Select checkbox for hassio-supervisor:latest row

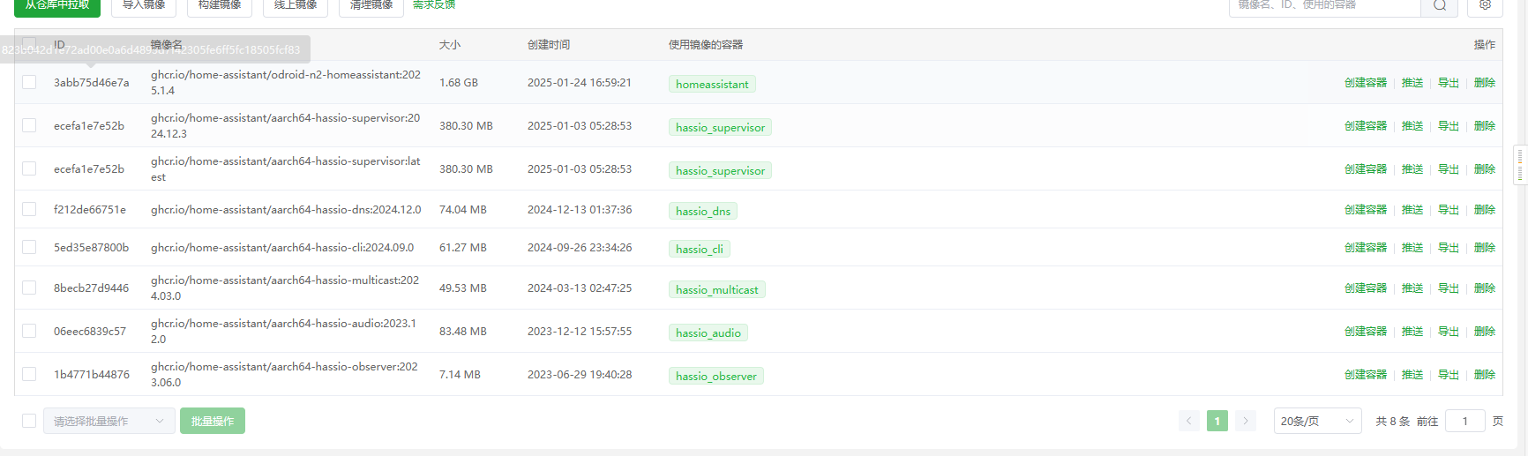(x=29, y=168)
